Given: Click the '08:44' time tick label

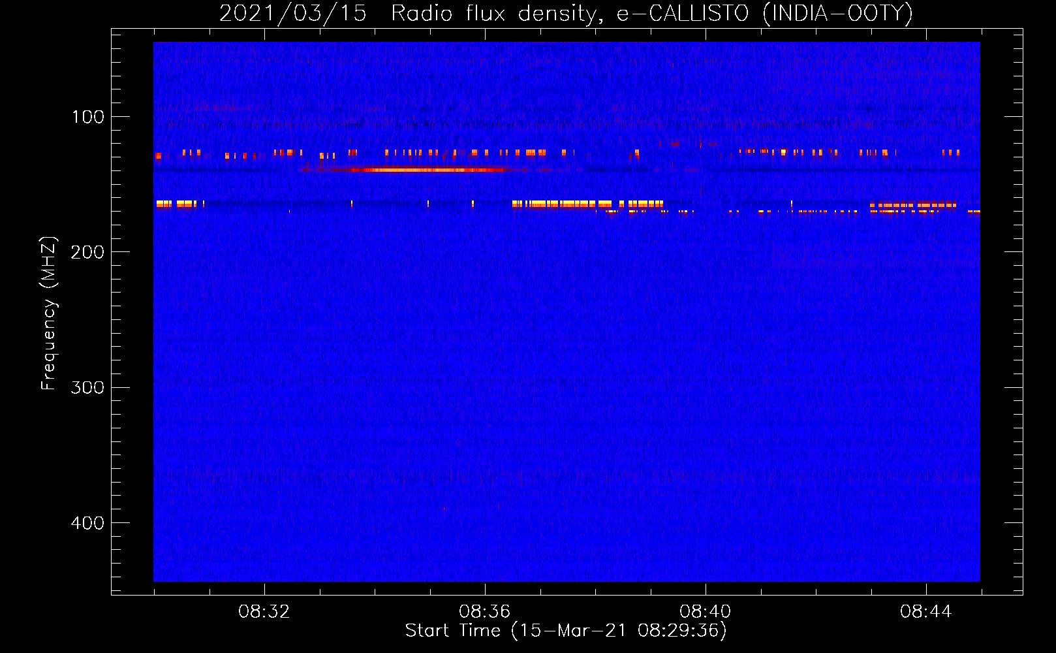Looking at the screenshot, I should click(x=926, y=612).
